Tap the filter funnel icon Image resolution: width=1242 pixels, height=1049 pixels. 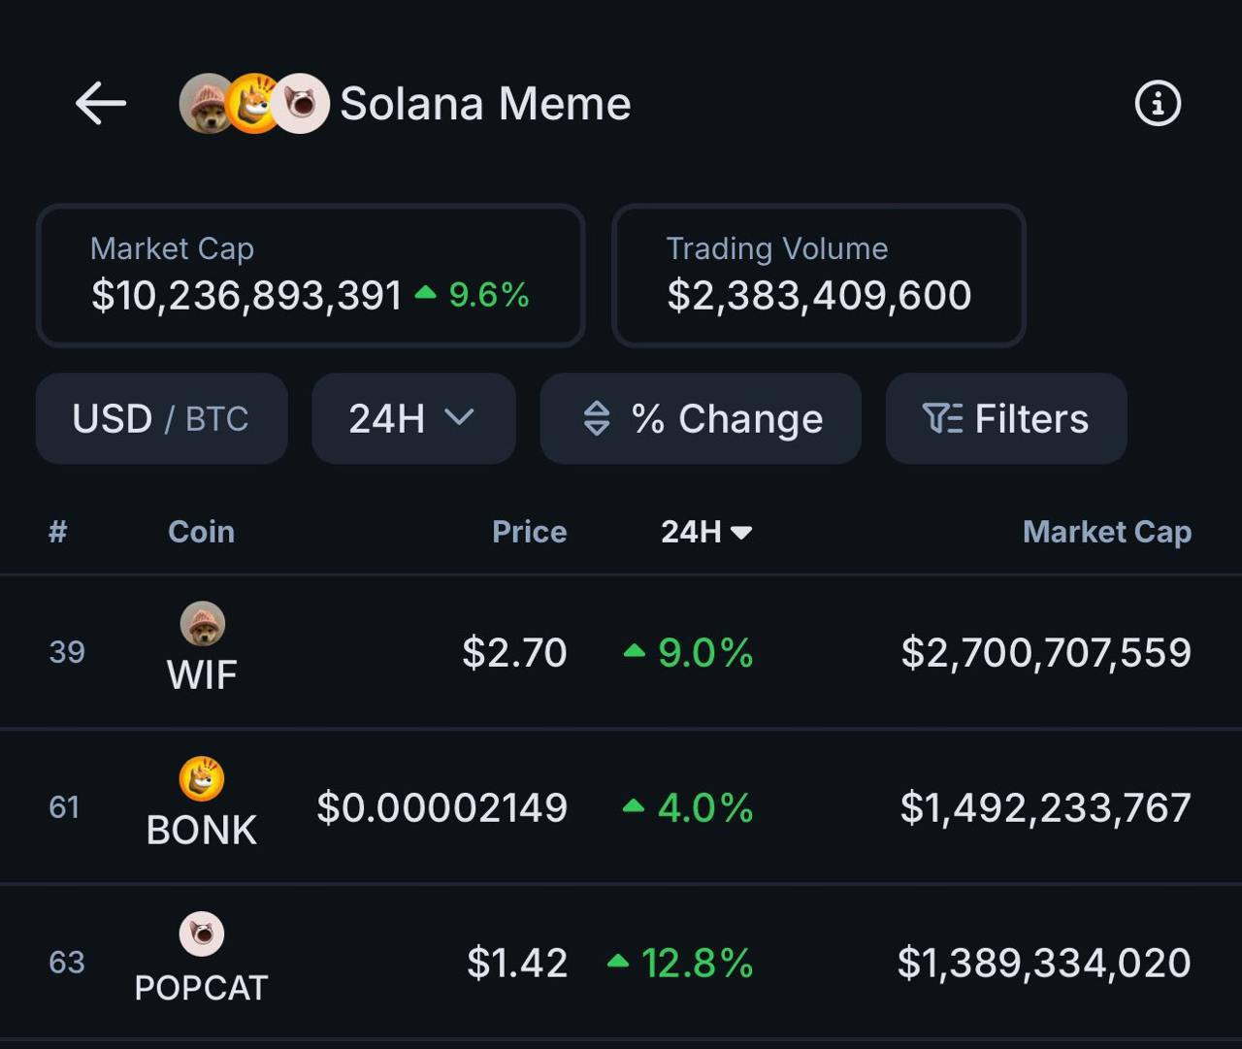point(940,418)
